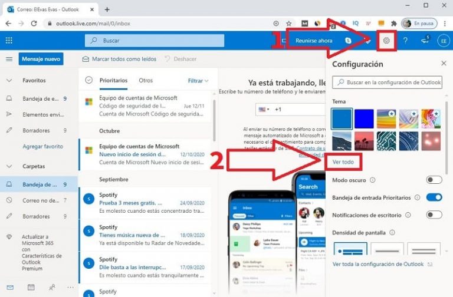Open the country code flag dropdown
The image size is (453, 297).
(x=264, y=110)
